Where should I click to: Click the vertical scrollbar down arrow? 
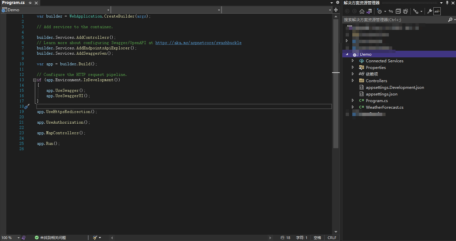(336, 232)
